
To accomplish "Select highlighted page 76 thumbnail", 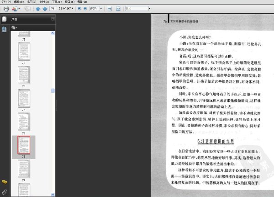I will click(24, 145).
